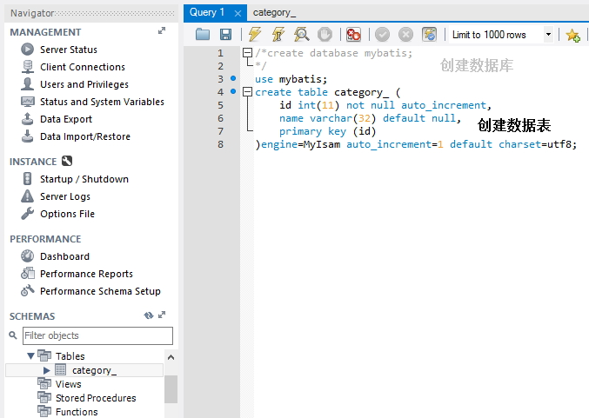Add query to favorites star icon
Image resolution: width=589 pixels, height=418 pixels.
572,35
